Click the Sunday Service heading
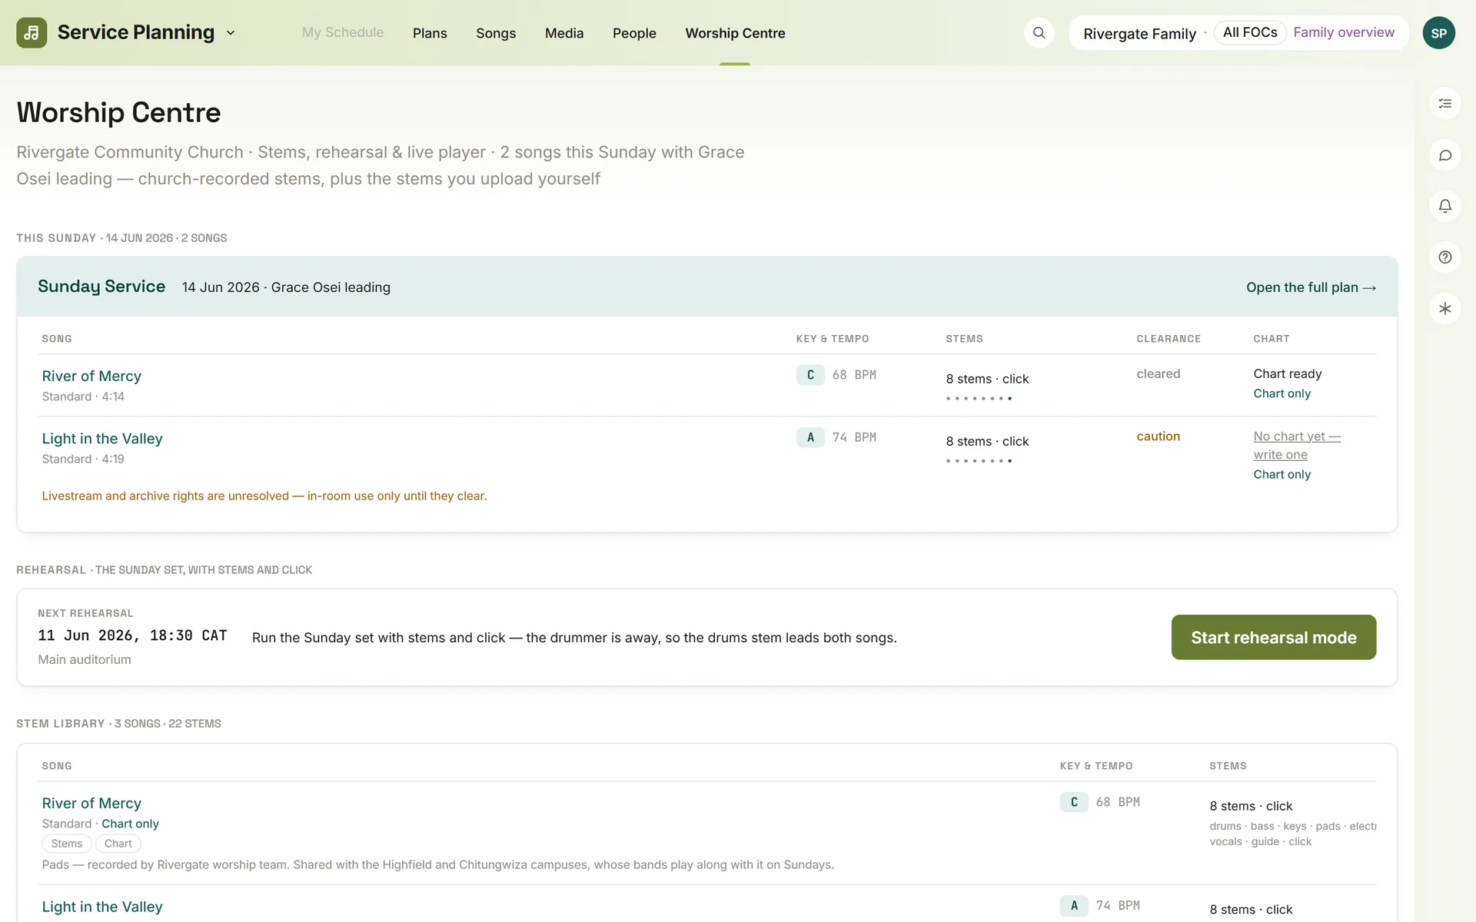Image resolution: width=1476 pixels, height=922 pixels. [101, 287]
